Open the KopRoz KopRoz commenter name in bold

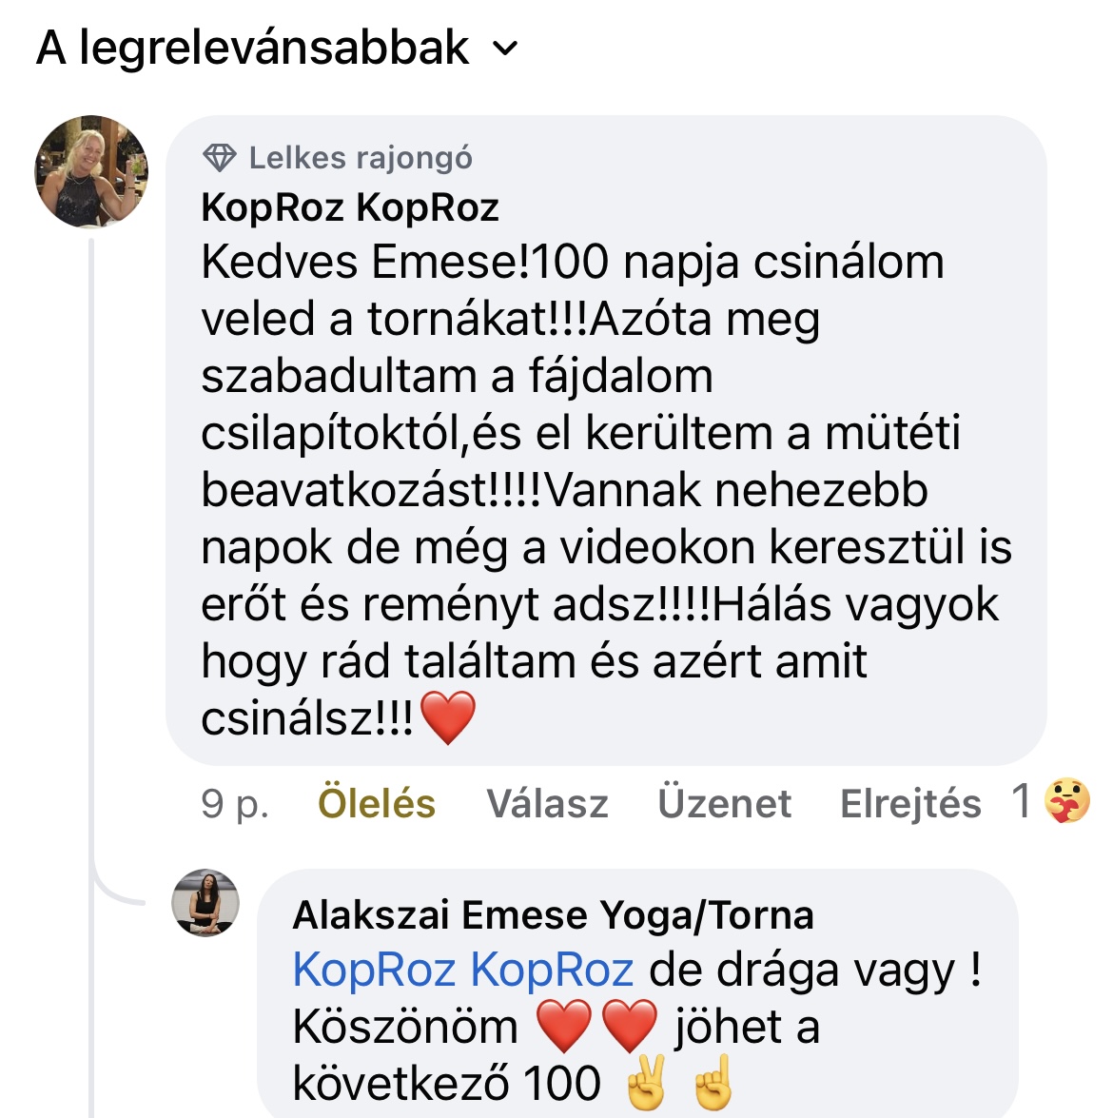[350, 207]
